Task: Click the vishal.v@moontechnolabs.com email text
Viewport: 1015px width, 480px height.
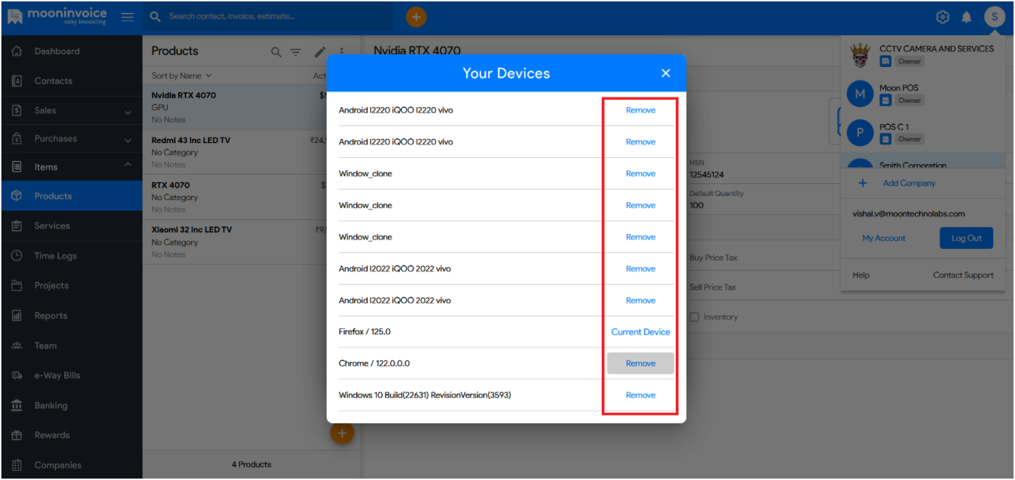Action: [908, 214]
